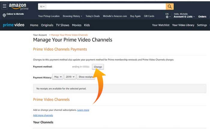Click the orange search magnifier button
Viewport: 210px width, 129px height.
point(170,7)
